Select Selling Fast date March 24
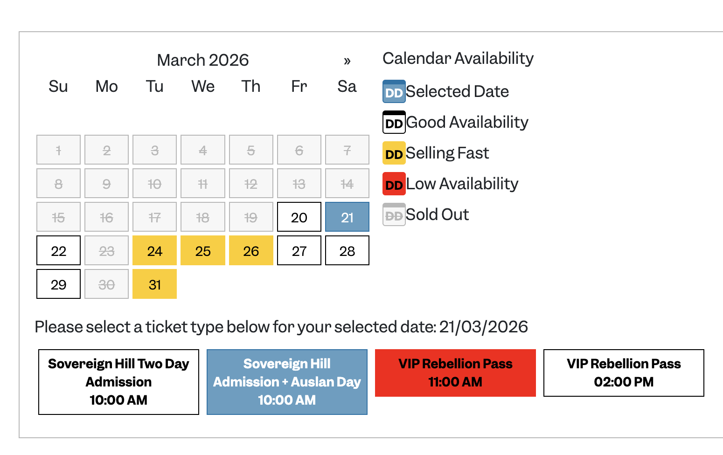 [x=154, y=251]
